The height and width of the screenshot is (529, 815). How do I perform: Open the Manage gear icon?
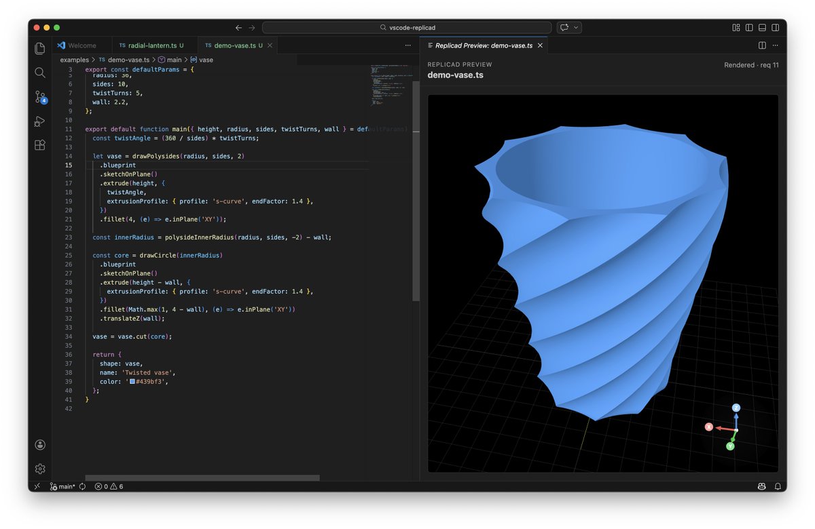point(40,469)
